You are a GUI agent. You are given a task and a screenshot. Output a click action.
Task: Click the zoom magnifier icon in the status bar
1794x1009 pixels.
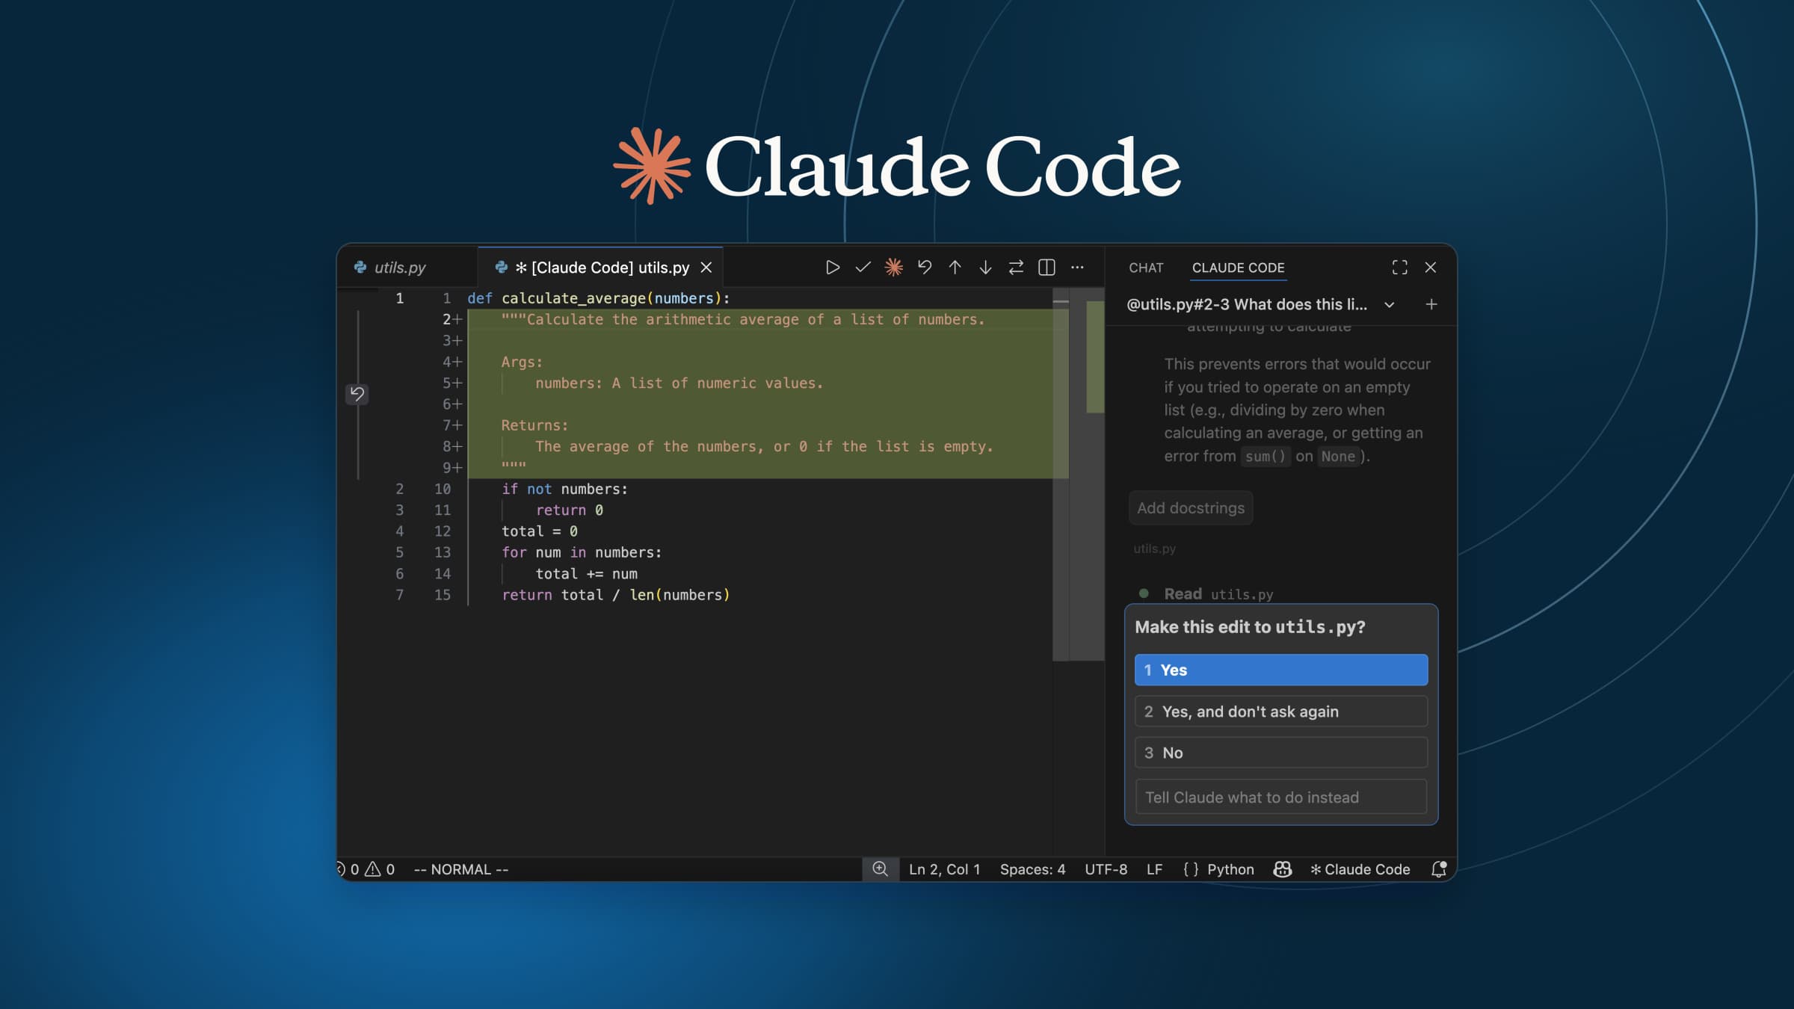(880, 869)
